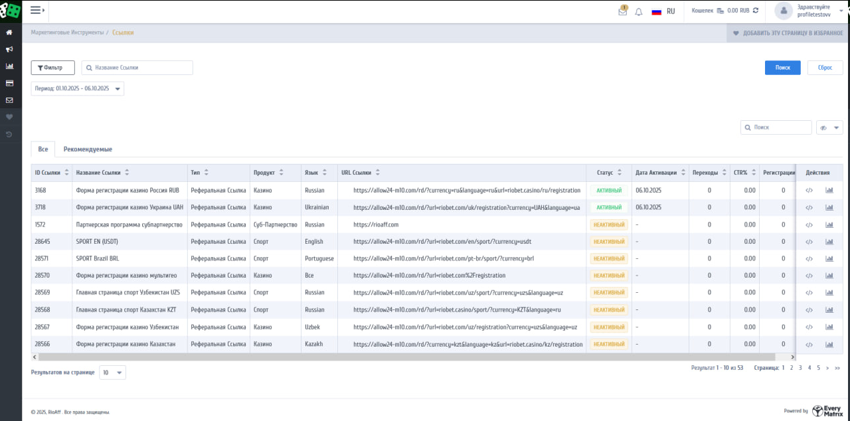850x421 pixels.
Task: Refresh the wallet balance
Action: coord(755,11)
